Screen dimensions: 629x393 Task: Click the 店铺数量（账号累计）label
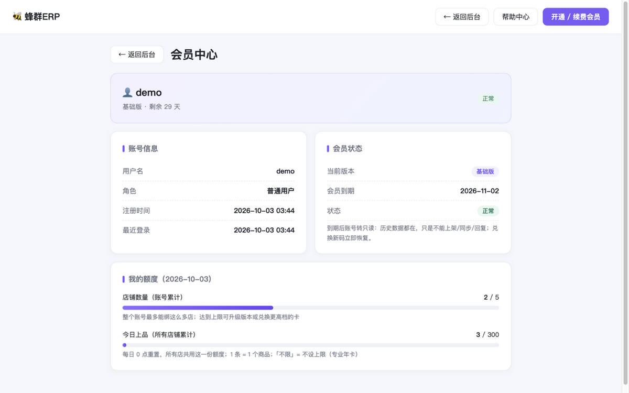click(155, 297)
